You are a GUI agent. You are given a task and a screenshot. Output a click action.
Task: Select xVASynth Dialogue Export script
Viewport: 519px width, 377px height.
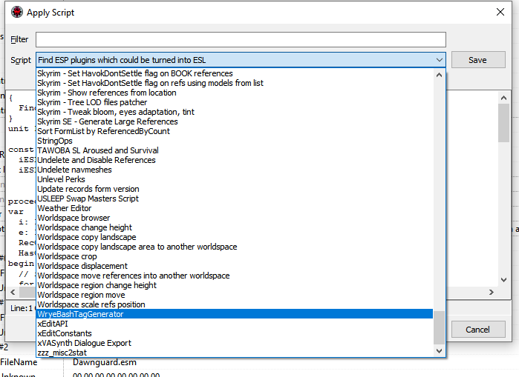[84, 343]
